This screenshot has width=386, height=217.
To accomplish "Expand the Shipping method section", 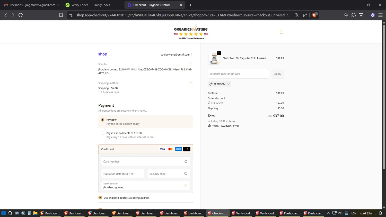I will (191, 83).
